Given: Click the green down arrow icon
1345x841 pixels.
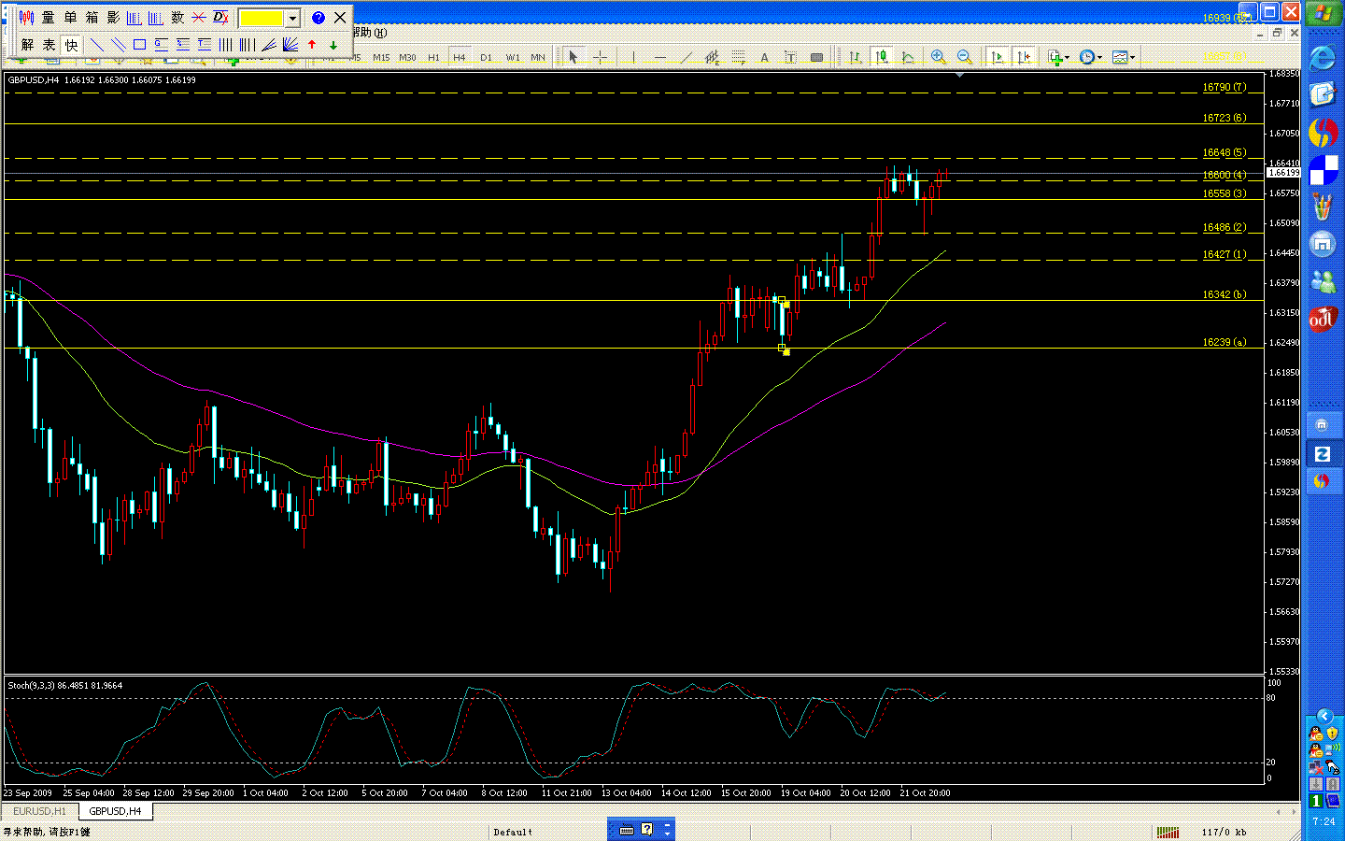Looking at the screenshot, I should (x=333, y=45).
